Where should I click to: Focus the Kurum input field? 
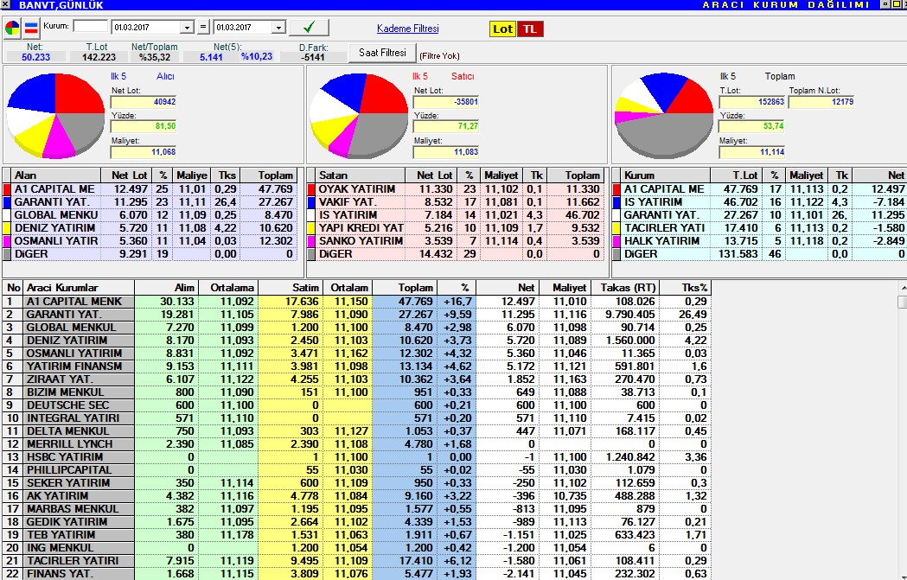[x=91, y=26]
